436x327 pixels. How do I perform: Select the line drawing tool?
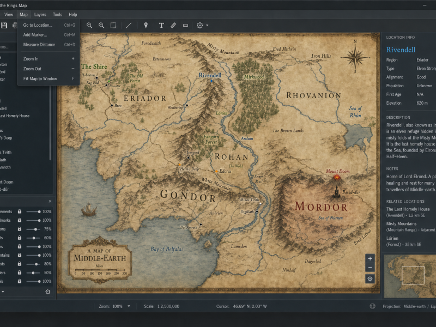[129, 25]
